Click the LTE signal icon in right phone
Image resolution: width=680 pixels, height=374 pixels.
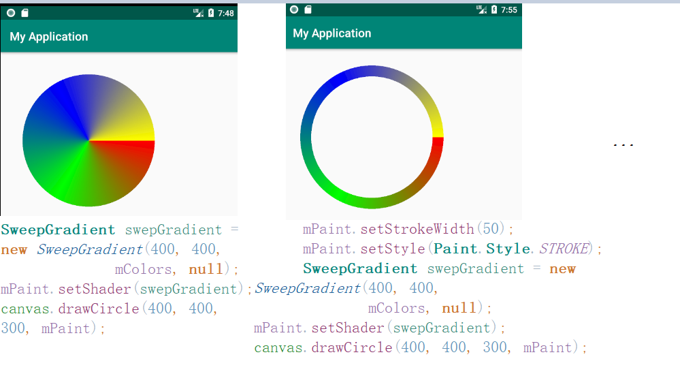(481, 10)
